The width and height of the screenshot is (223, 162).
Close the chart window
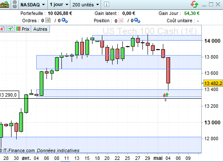click(x=218, y=4)
